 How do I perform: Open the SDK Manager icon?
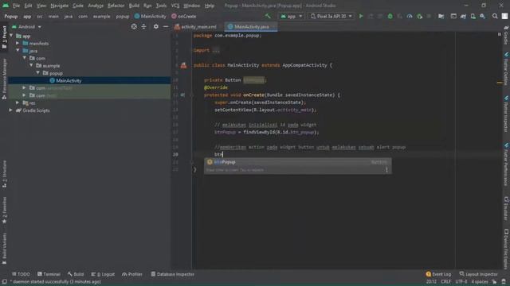pyautogui.click(x=483, y=16)
